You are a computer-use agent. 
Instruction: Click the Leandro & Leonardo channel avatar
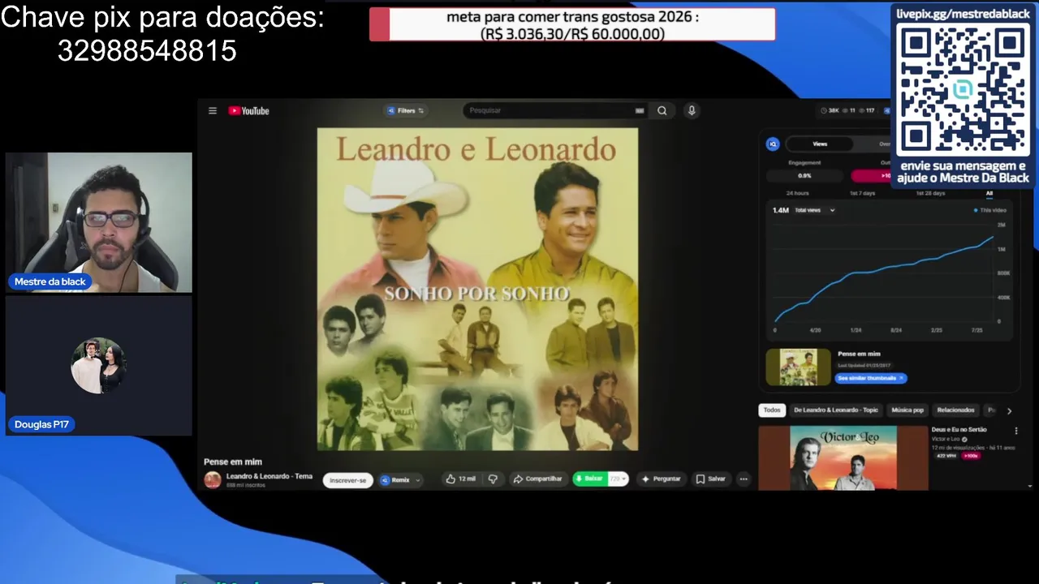(213, 480)
